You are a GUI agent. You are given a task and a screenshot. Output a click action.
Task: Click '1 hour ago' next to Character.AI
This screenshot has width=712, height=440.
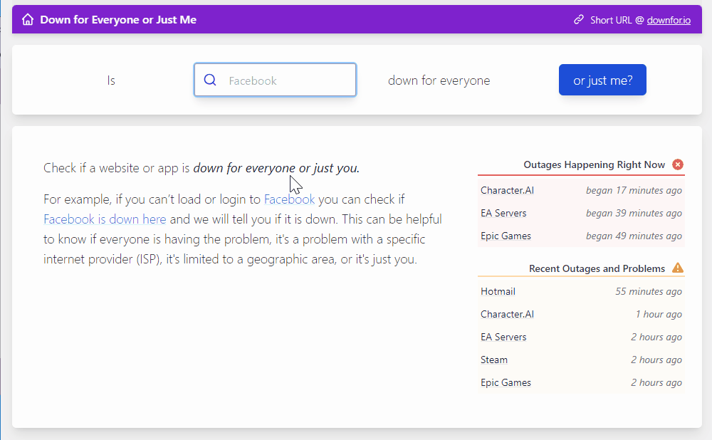[659, 314]
